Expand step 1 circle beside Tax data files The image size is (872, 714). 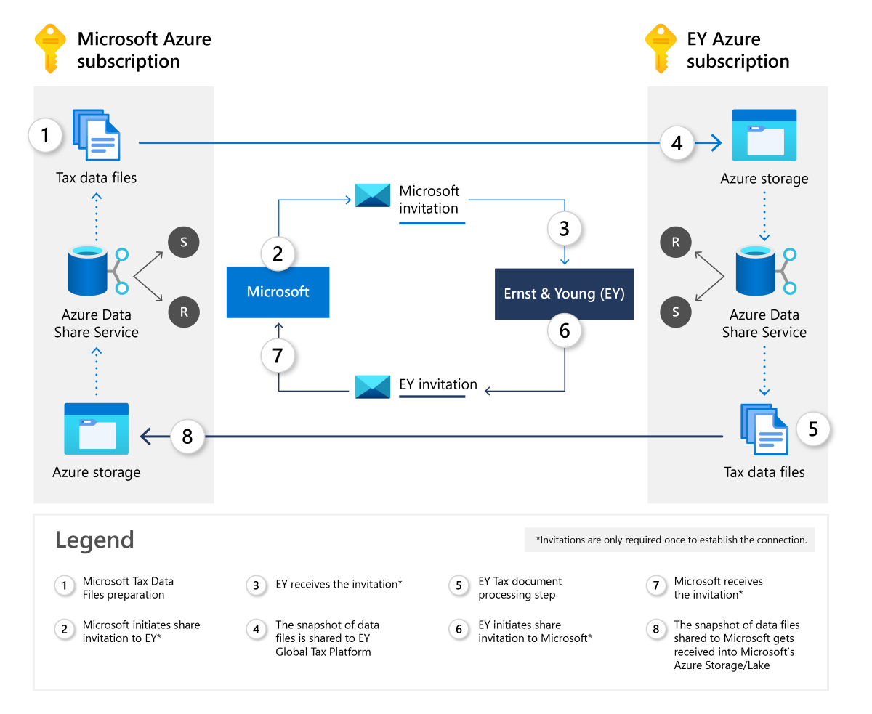[x=45, y=134]
